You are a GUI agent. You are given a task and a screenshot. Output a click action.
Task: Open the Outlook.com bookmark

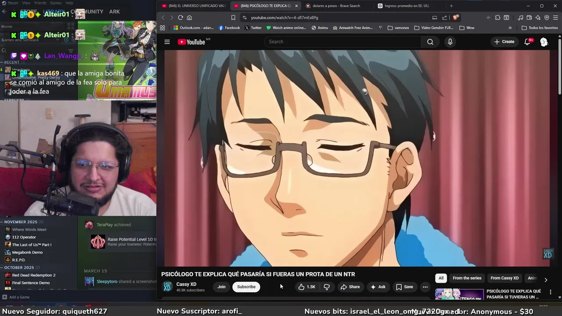click(x=193, y=28)
